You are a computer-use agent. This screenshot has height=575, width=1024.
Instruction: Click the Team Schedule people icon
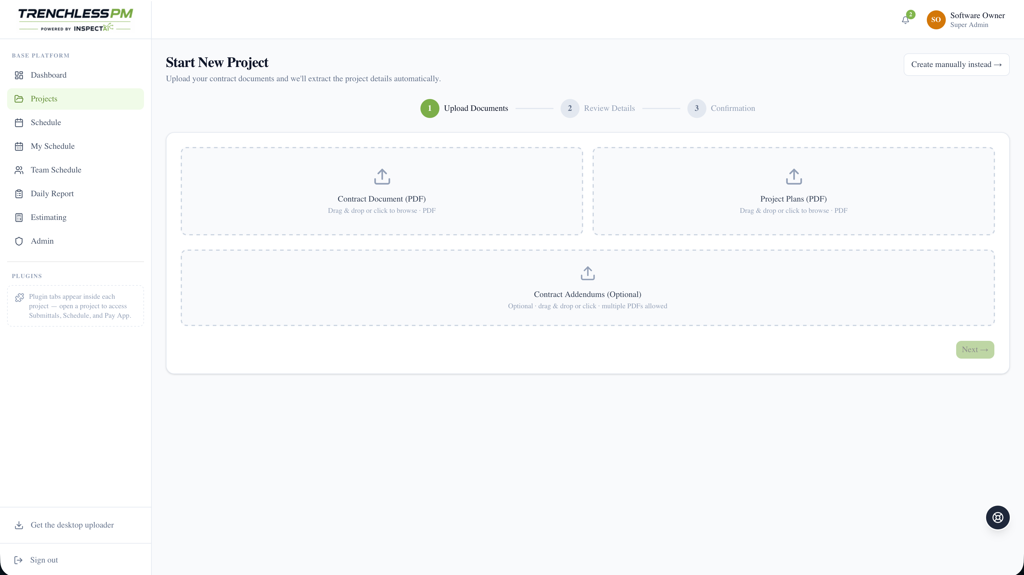[19, 170]
